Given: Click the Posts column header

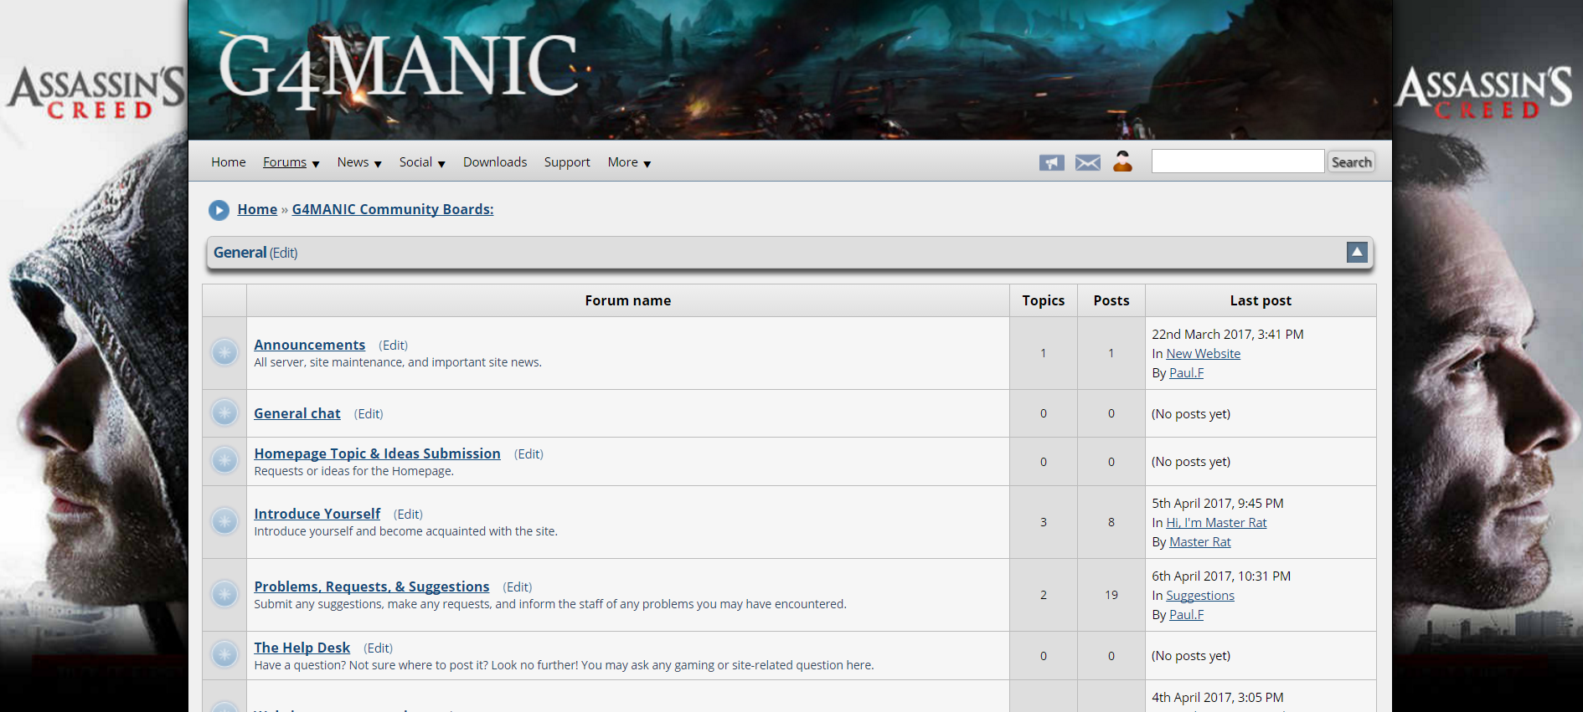Looking at the screenshot, I should tap(1111, 300).
